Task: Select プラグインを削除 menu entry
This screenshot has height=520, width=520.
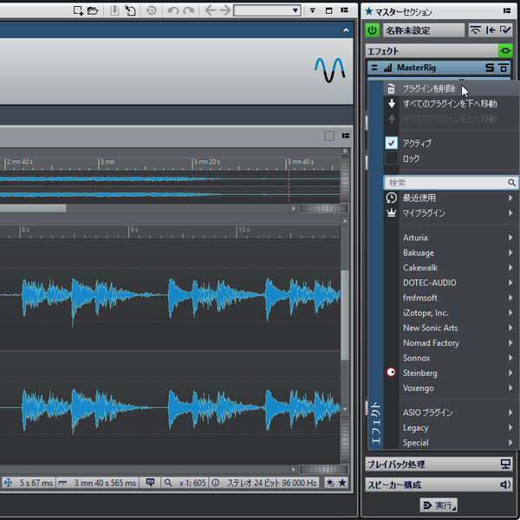Action: point(452,89)
